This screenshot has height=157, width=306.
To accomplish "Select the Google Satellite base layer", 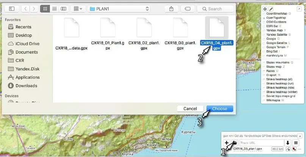I will (276, 43).
